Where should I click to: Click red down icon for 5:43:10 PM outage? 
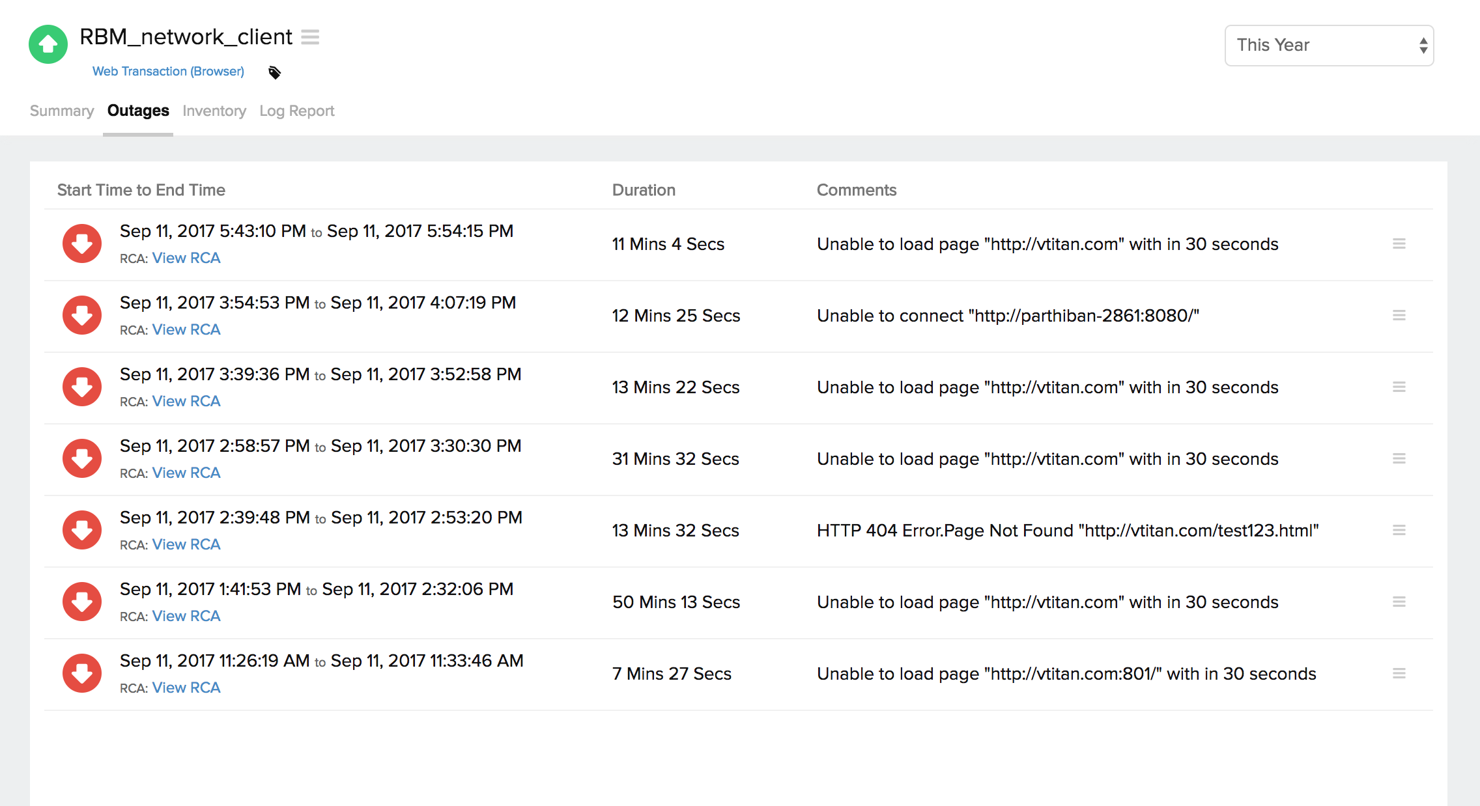pos(82,243)
